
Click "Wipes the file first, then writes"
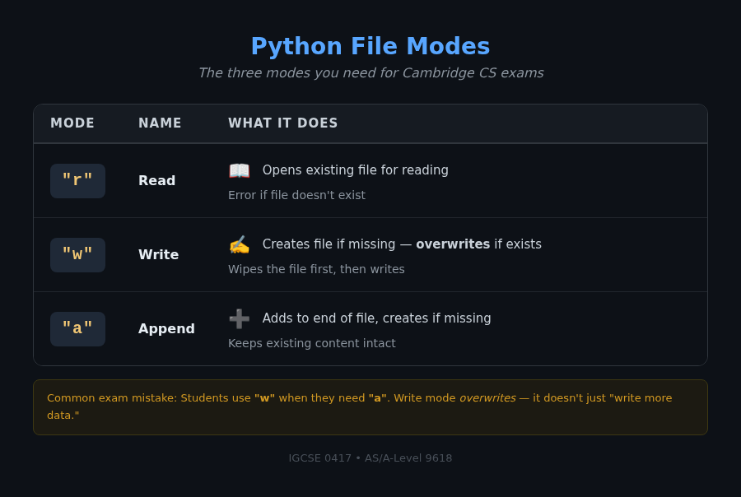(x=316, y=269)
